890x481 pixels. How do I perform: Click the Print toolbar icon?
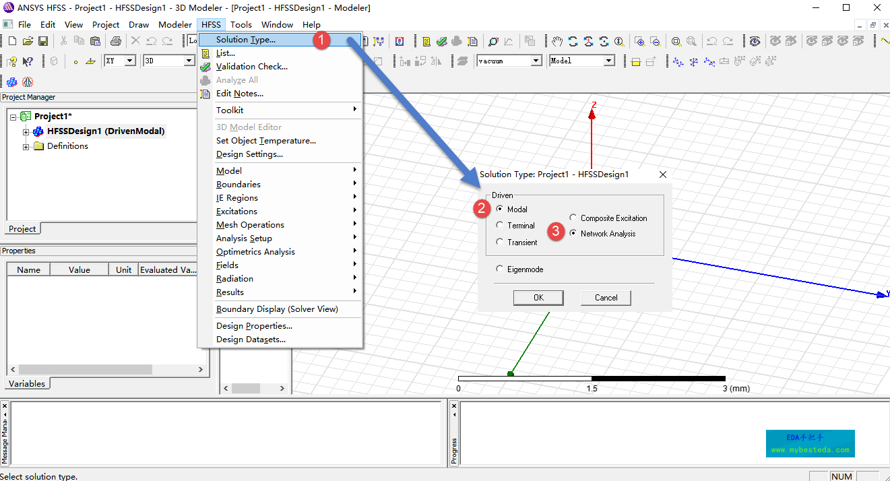click(115, 41)
